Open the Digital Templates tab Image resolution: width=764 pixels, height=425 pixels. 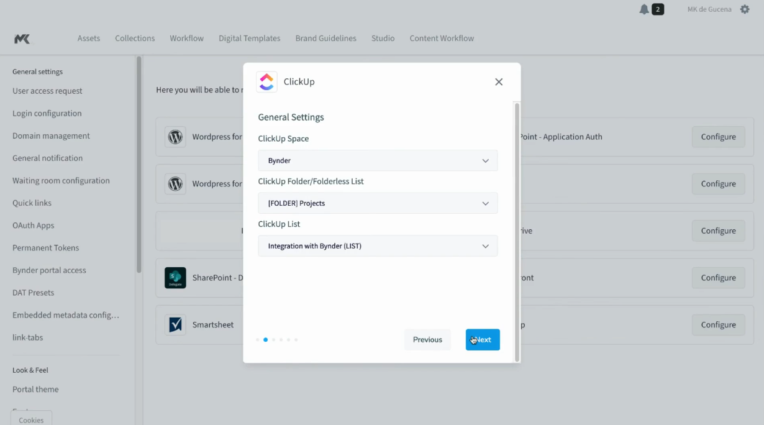click(x=250, y=39)
